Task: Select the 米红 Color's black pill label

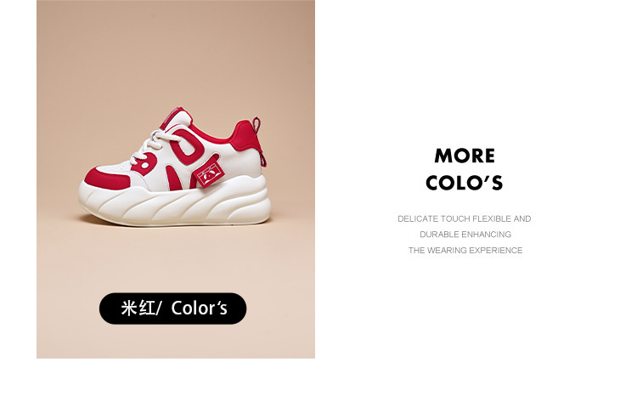Action: coord(172,309)
